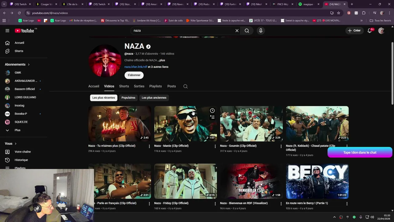Open Naza - Friday (Clip Officiel) title
394x222 pixels.
171,203
